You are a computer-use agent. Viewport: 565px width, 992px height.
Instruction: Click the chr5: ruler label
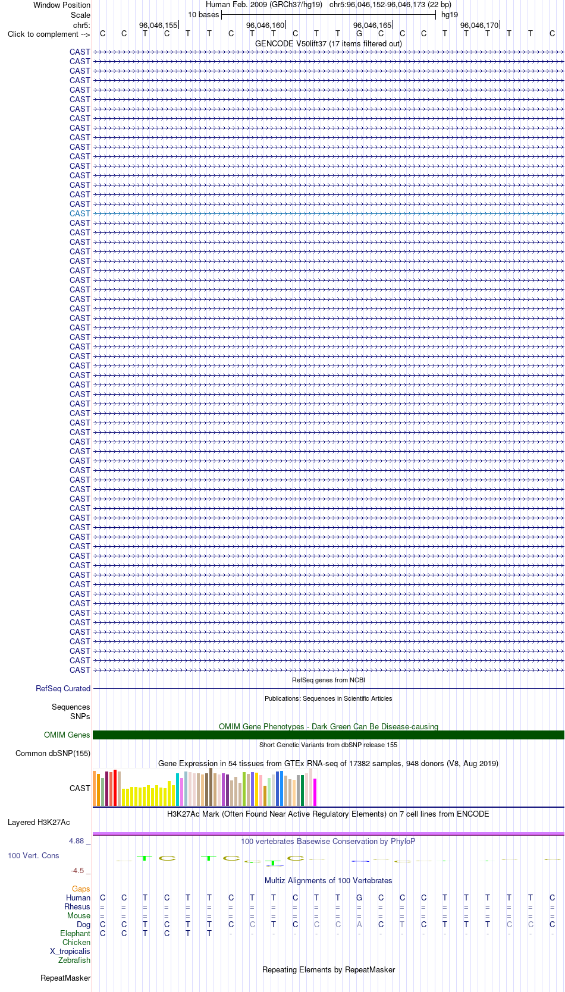[x=81, y=25]
